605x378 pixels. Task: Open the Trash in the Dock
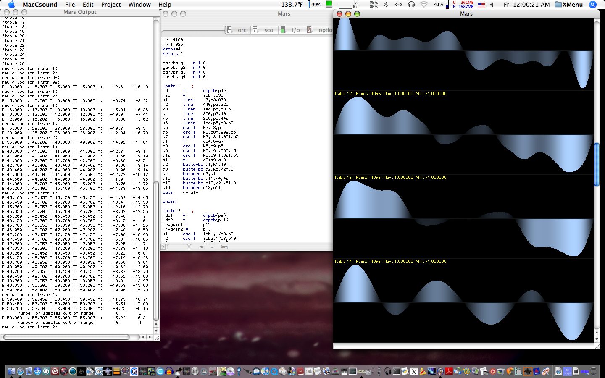pos(593,371)
